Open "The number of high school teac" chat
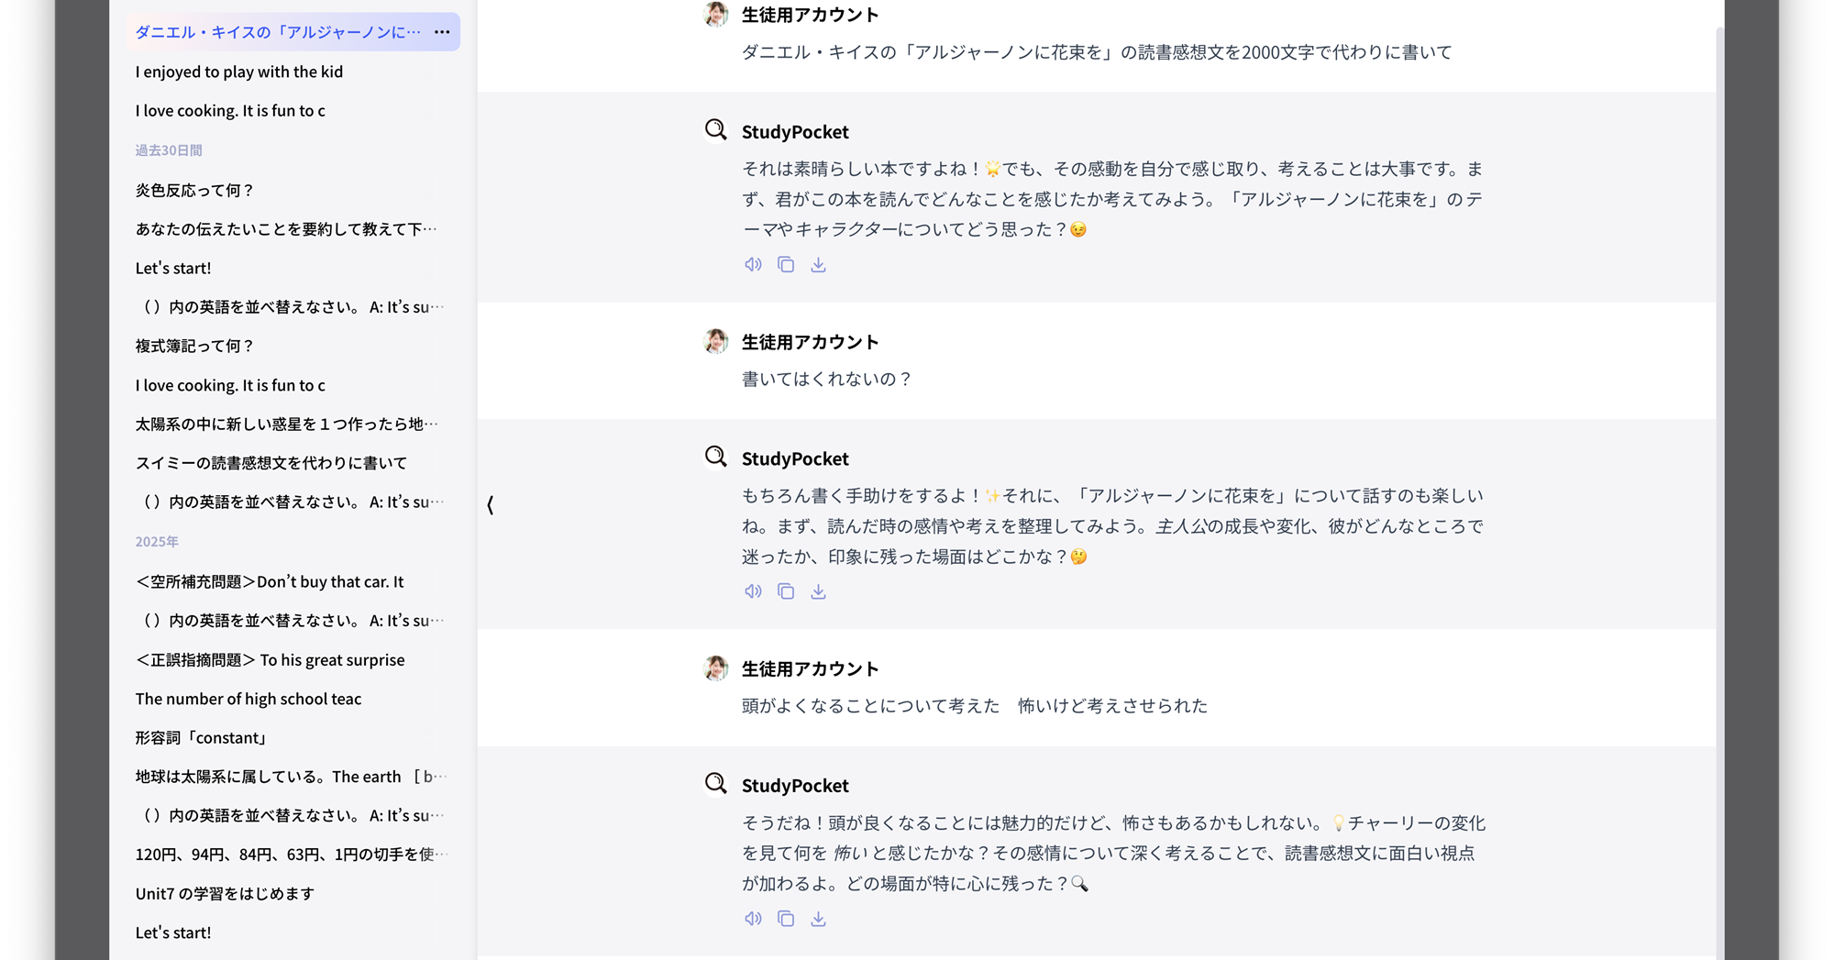 pyautogui.click(x=249, y=699)
